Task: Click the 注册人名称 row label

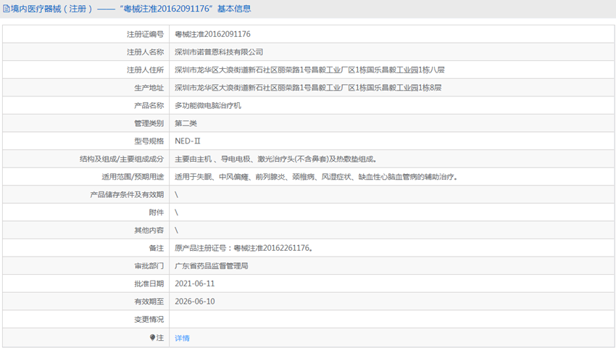Action: pyautogui.click(x=145, y=52)
